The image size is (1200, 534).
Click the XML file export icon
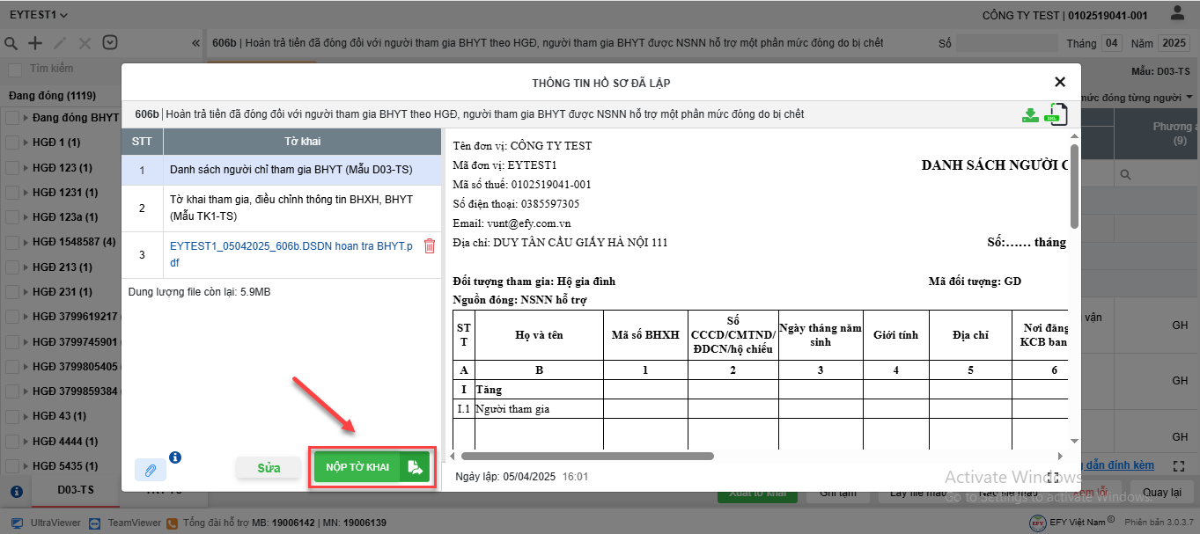click(x=1056, y=114)
